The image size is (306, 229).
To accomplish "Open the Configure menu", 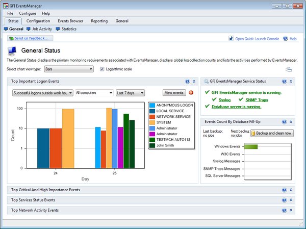I will [28, 13].
